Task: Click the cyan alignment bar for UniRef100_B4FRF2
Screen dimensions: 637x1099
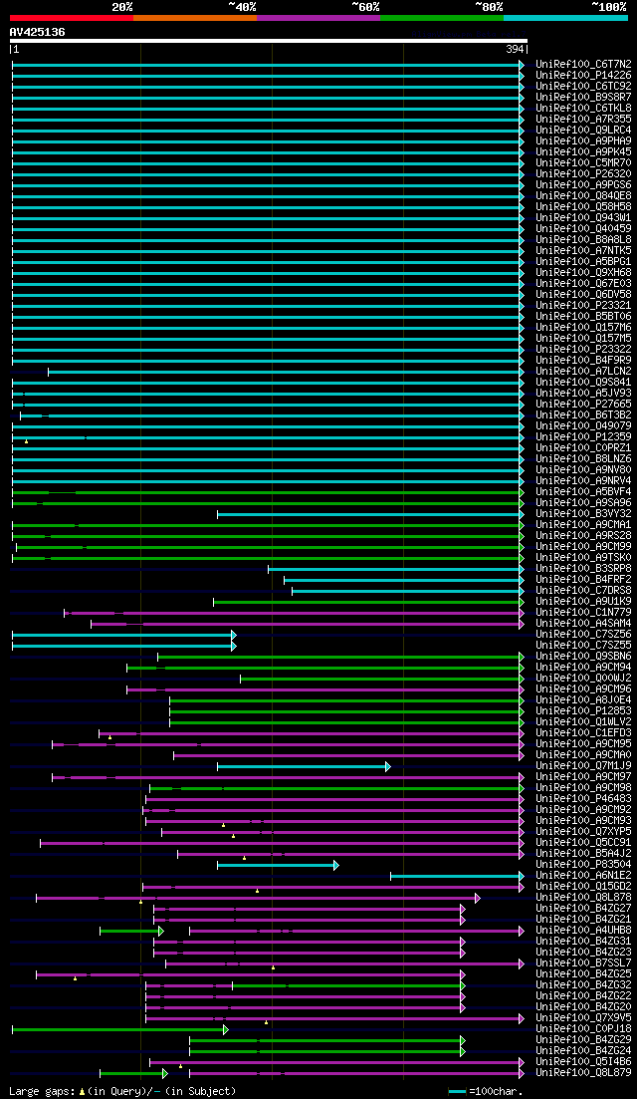Action: [404, 580]
